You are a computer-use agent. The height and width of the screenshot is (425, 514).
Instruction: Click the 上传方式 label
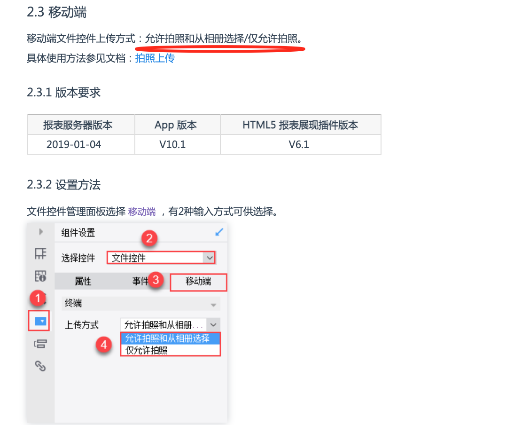coord(82,325)
